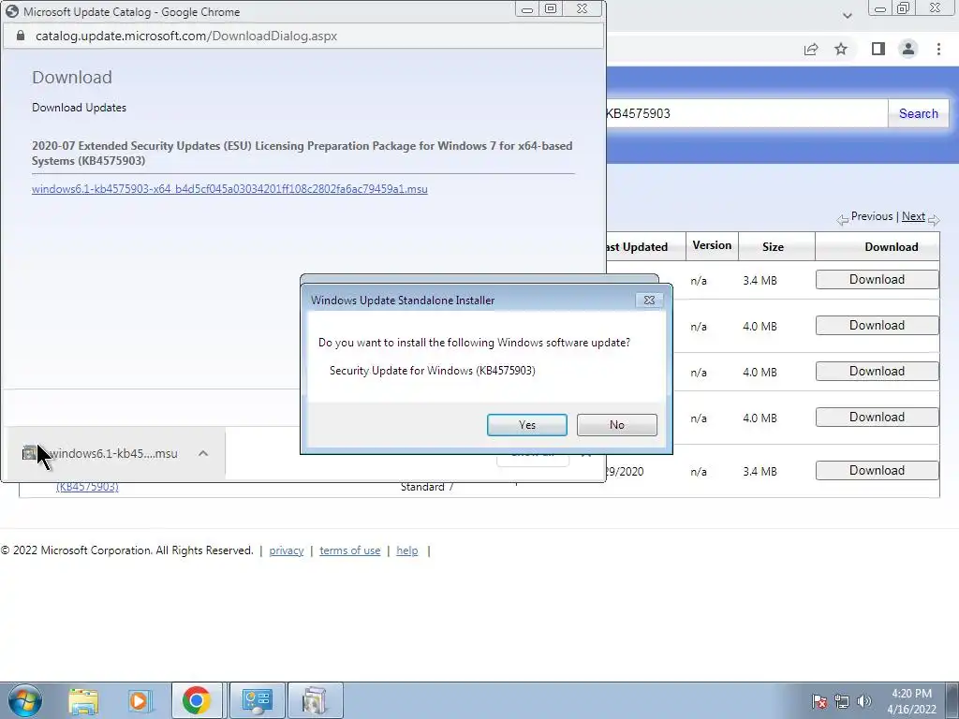Click the volume speaker tray icon
Image resolution: width=959 pixels, height=719 pixels.
[x=864, y=700]
